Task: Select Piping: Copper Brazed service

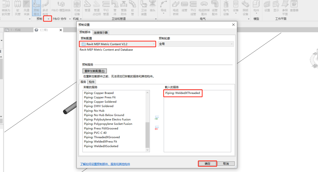Action: click(x=99, y=93)
